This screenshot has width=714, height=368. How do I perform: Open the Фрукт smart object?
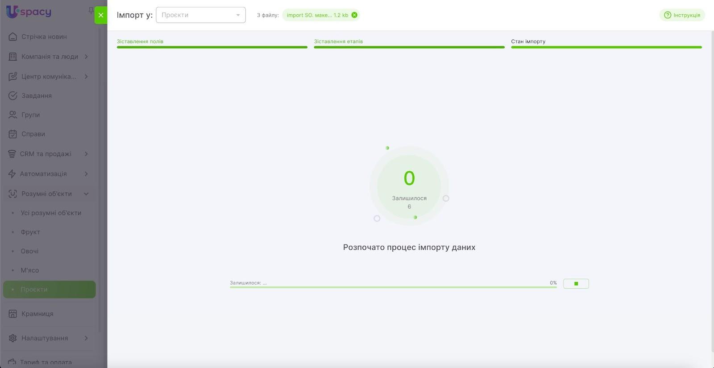[30, 232]
